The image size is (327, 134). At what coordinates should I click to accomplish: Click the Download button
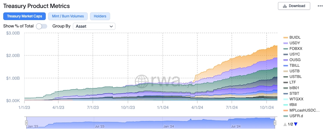(294, 6)
